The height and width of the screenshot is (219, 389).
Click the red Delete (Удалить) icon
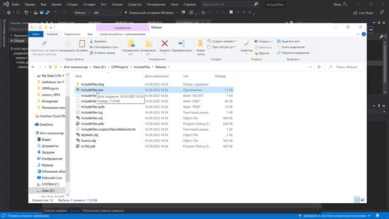tap(165, 43)
